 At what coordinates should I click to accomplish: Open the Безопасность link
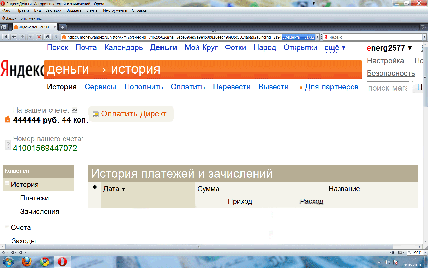pyautogui.click(x=391, y=73)
